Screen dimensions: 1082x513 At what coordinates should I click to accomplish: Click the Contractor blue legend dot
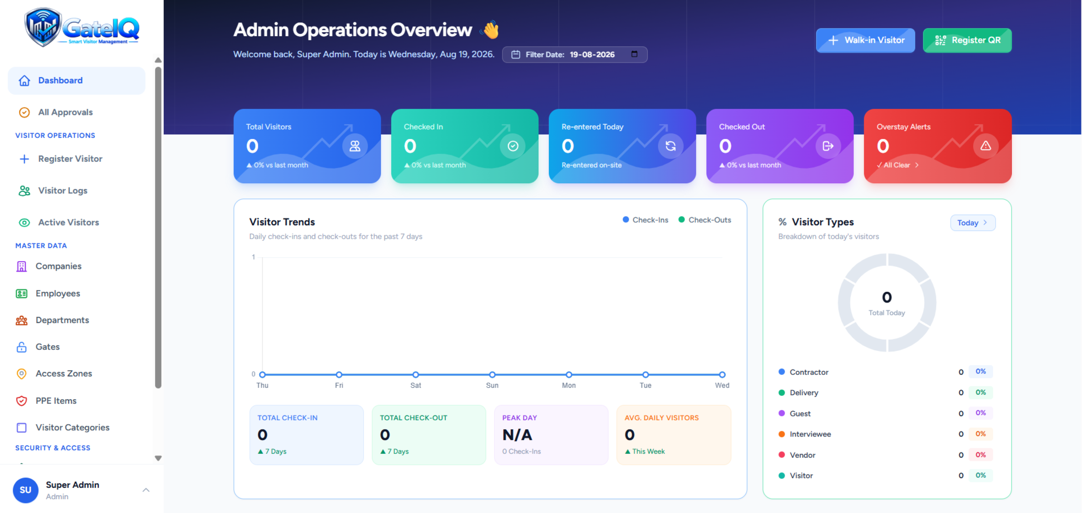click(x=781, y=372)
